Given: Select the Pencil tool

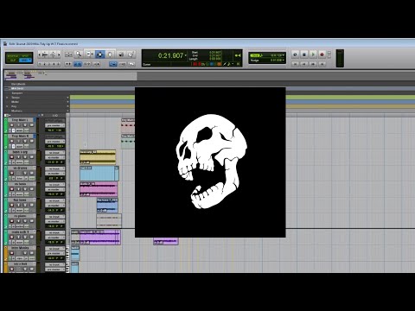Looking at the screenshot, I should [131, 54].
